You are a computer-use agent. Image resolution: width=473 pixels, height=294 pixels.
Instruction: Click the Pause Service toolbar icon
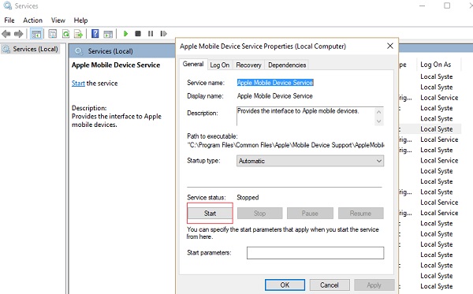151,33
